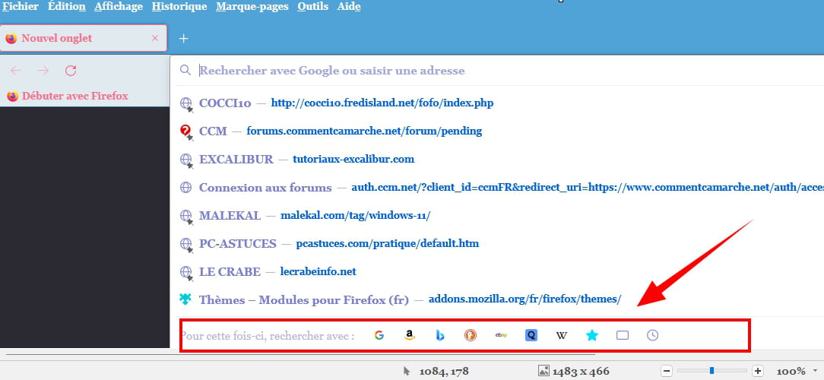Click the magnifier icon in address bar
The image size is (824, 380).
185,70
